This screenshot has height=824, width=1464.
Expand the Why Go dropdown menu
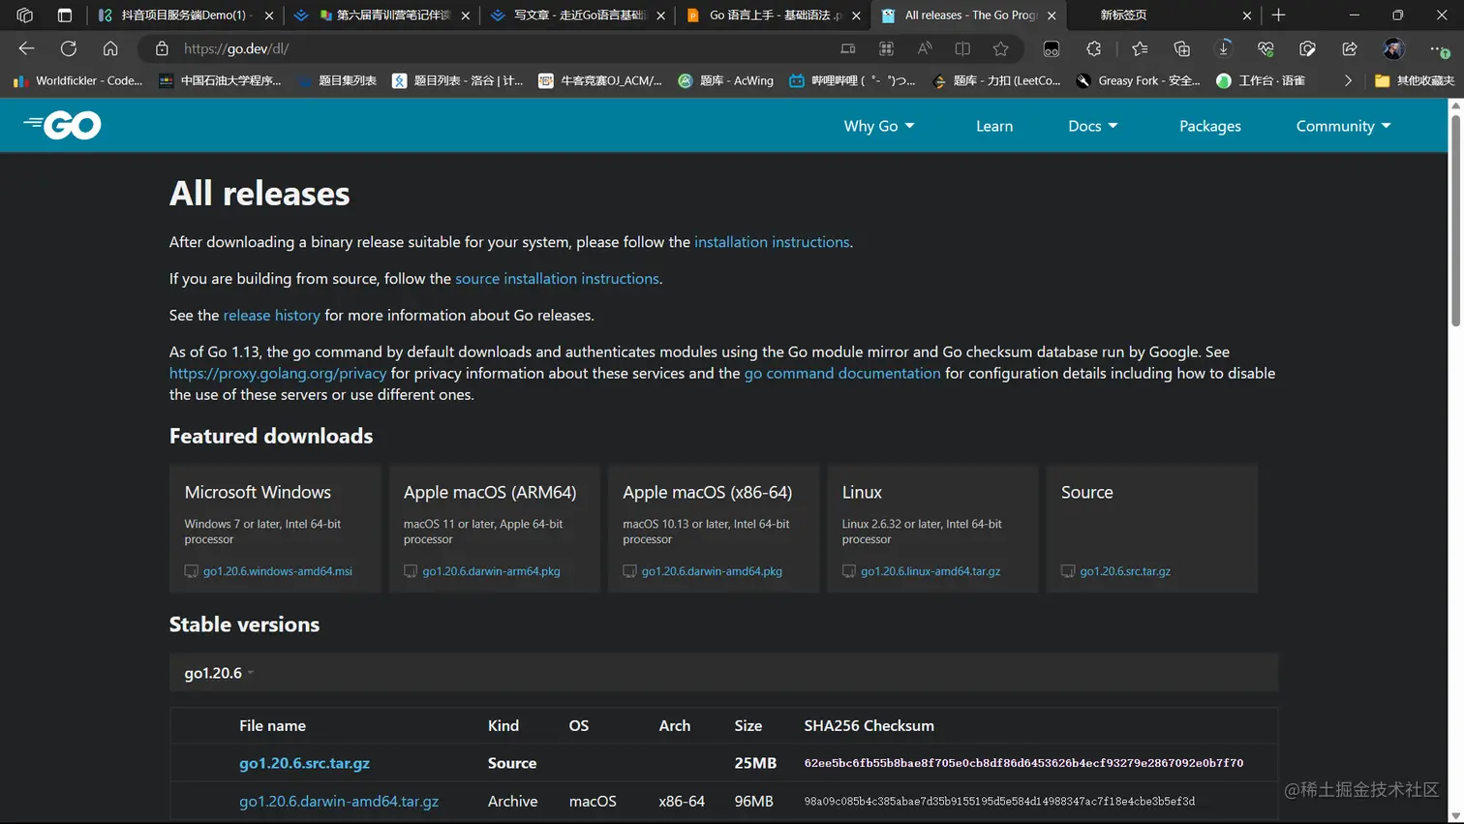click(879, 126)
